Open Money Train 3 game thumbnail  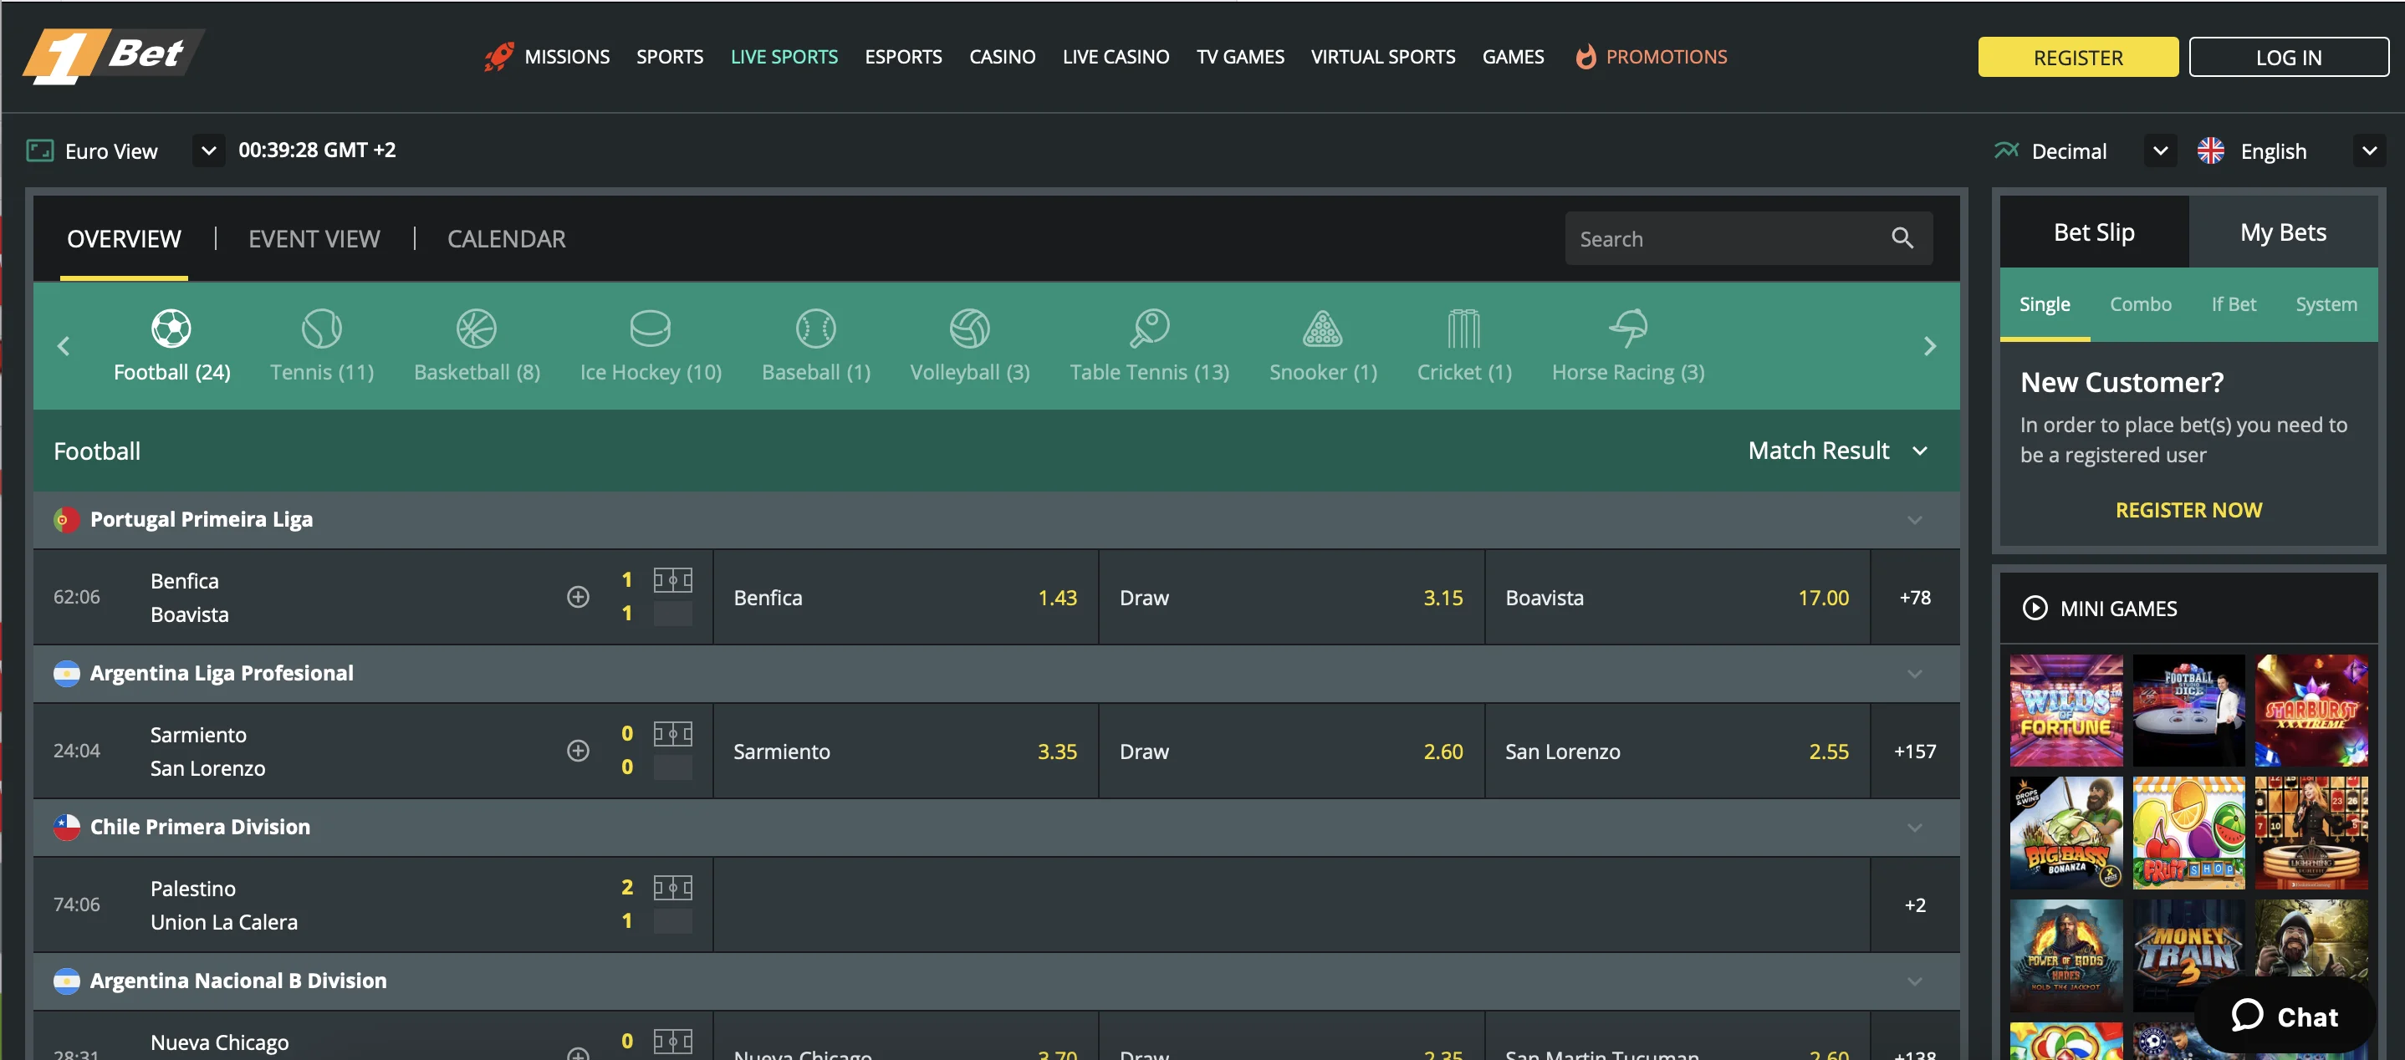(x=2188, y=956)
